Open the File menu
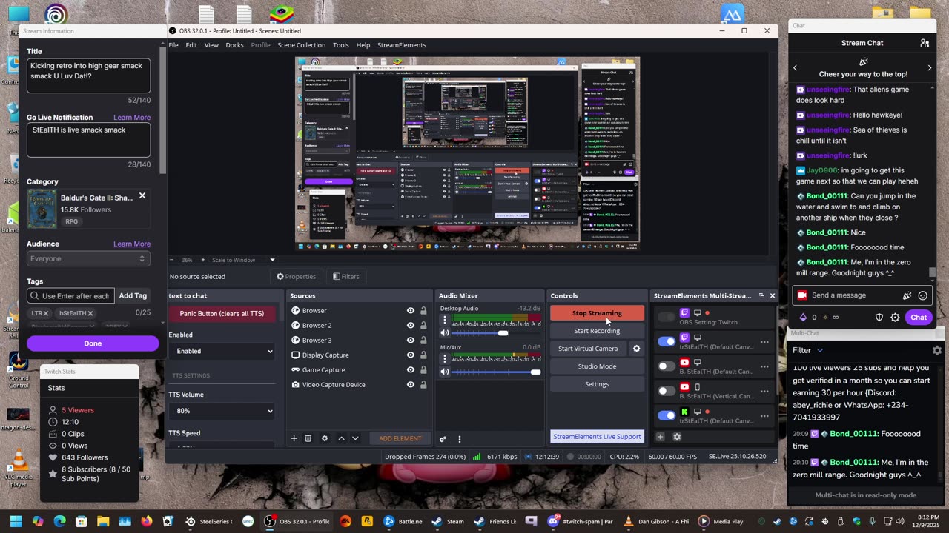This screenshot has width=949, height=533. click(x=173, y=45)
